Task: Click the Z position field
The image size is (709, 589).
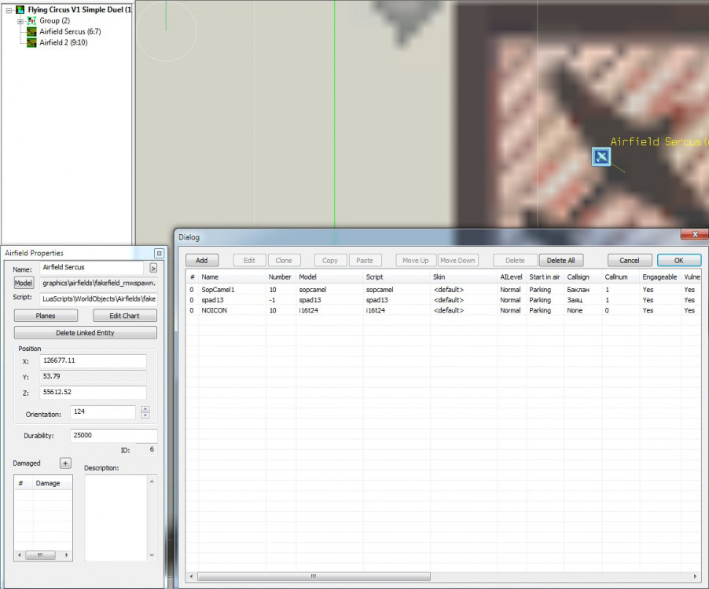Action: pyautogui.click(x=94, y=393)
